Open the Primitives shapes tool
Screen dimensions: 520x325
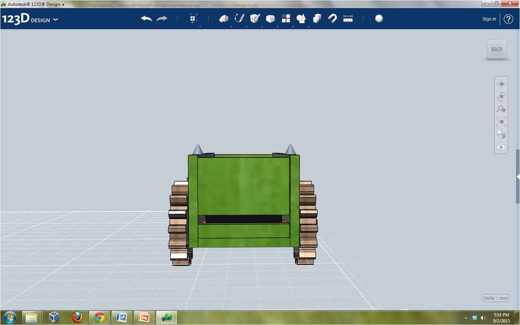[x=224, y=19]
